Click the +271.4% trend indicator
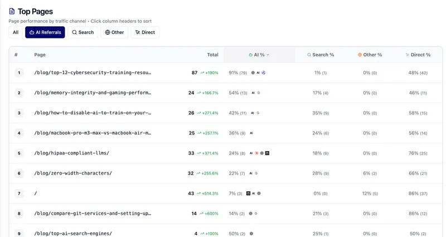Viewport: 446px width, 237px height. (x=207, y=113)
